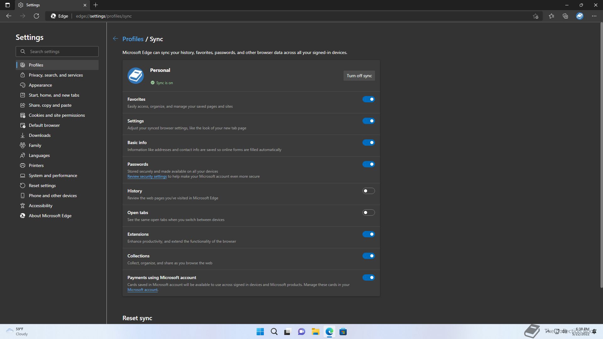Click the Default browser icon
Screen dimensions: 603x339
pos(23,125)
